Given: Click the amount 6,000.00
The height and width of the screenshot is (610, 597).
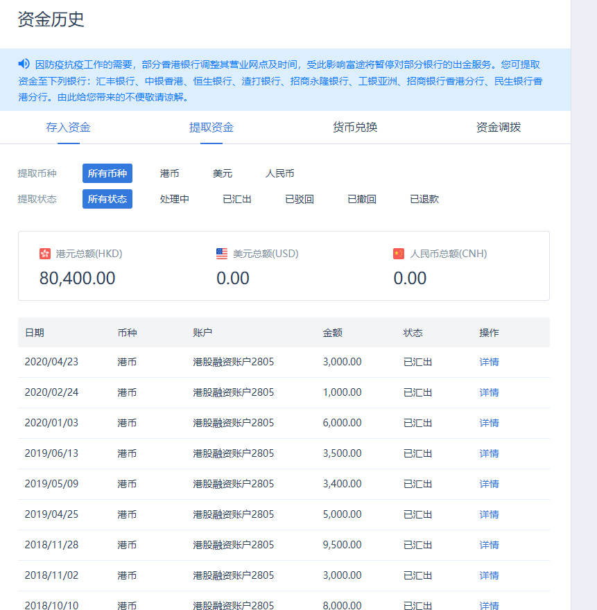Looking at the screenshot, I should pos(342,422).
